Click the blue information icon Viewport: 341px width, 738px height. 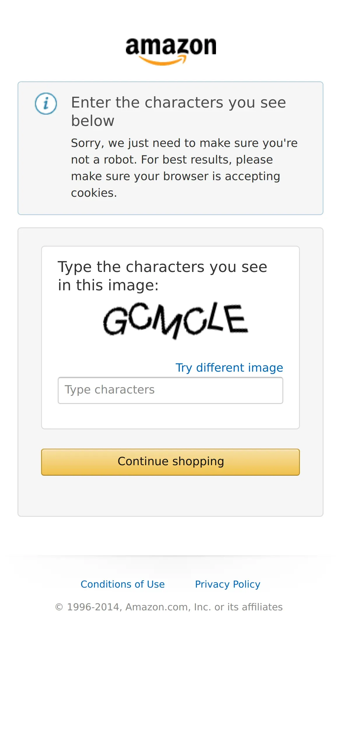coord(46,103)
